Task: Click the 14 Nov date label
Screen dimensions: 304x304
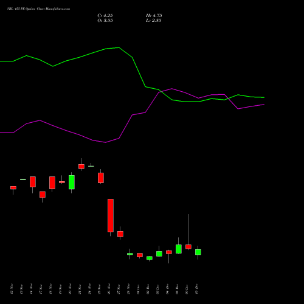Action: pyautogui.click(x=31, y=289)
